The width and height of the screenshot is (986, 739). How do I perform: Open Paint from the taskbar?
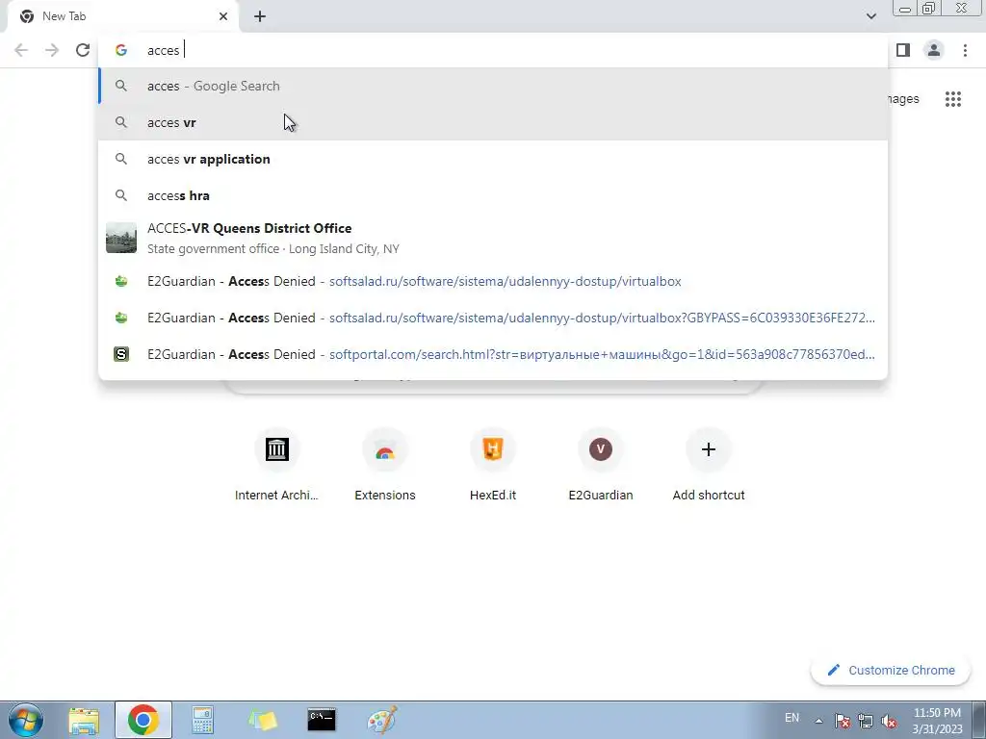click(381, 720)
